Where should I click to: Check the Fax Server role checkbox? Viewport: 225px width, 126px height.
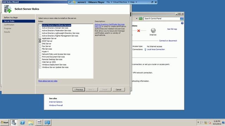(40, 46)
